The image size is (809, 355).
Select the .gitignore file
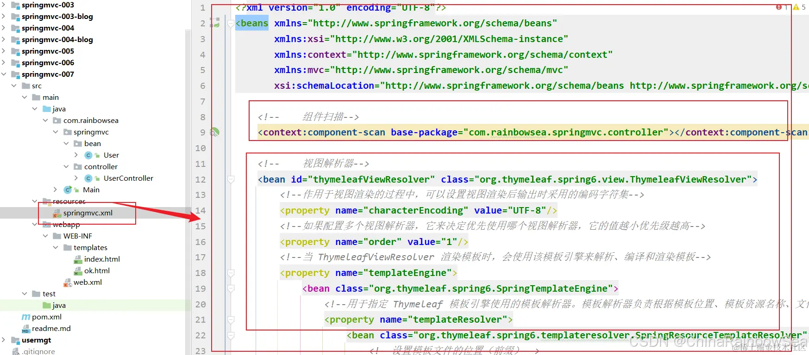(x=39, y=351)
